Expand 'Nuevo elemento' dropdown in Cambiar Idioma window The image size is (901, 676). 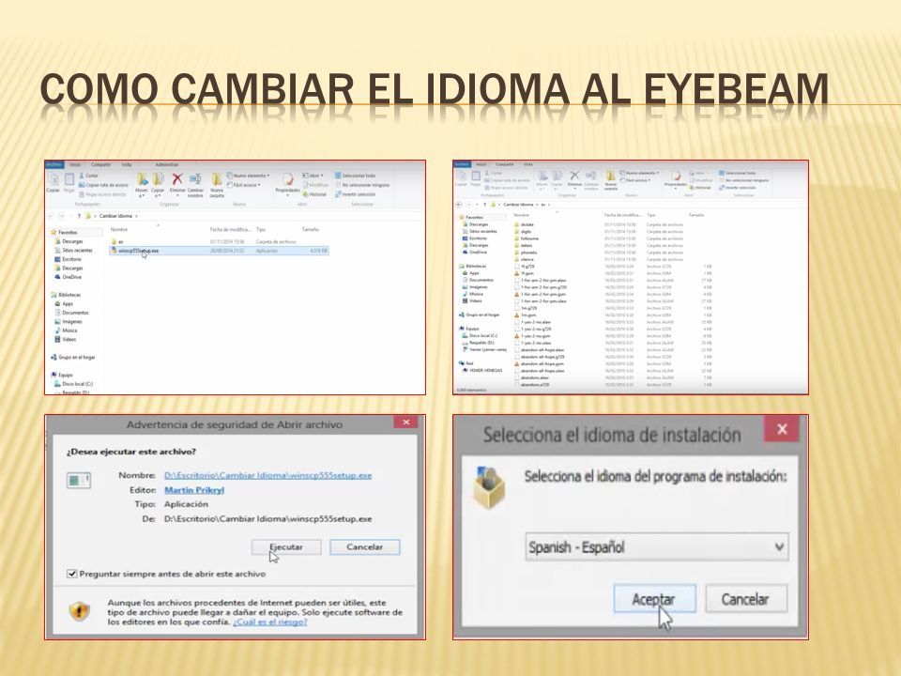tap(248, 176)
